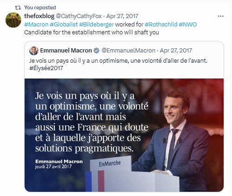Screen dimensions: 232x196
Task: Click the repost arrows icon
Action: pos(18,7)
